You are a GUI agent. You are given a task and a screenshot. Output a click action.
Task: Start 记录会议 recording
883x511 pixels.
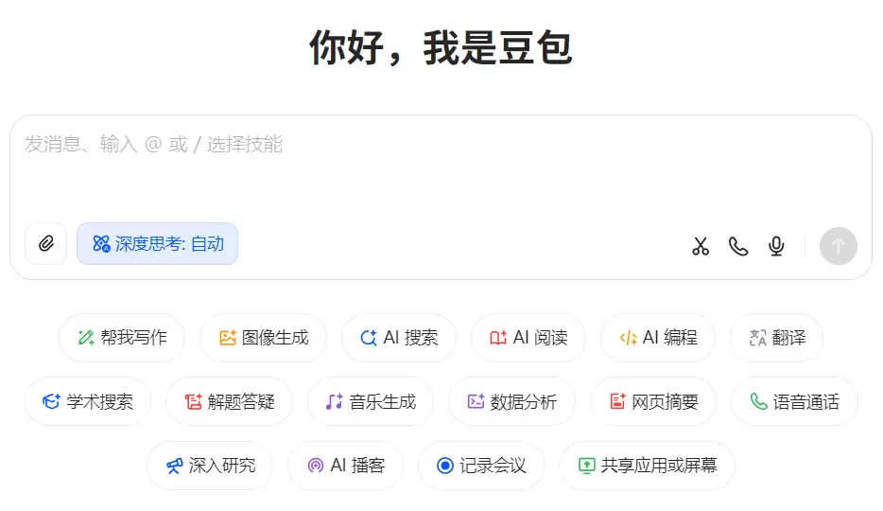(480, 466)
